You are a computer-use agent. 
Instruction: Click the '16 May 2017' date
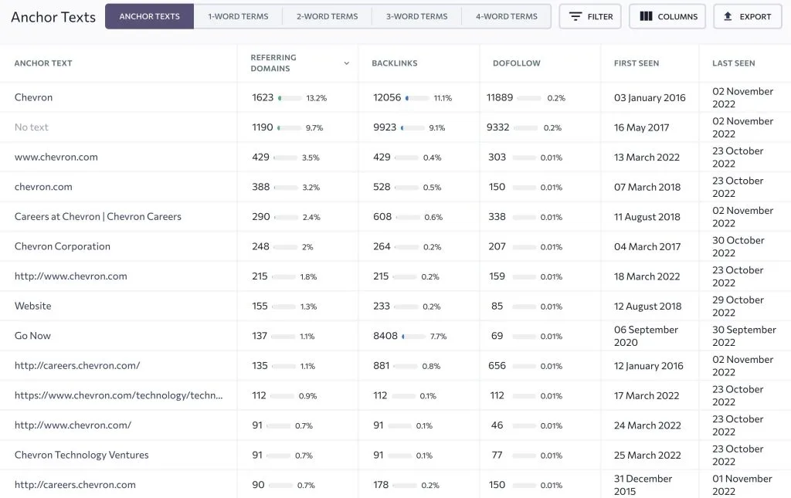(642, 127)
